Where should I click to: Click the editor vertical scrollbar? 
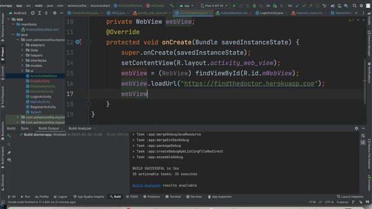pos(364,81)
